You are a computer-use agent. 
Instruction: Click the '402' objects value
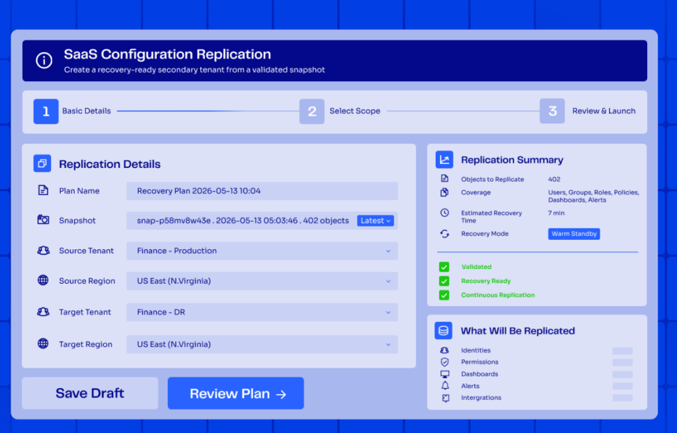click(554, 179)
